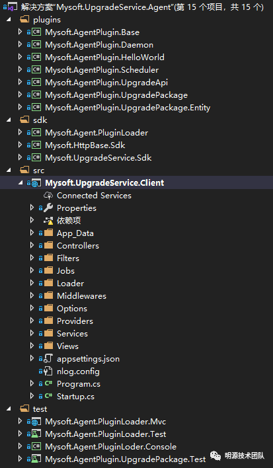Viewport: 273px width, 468px height.
Task: Click the wrench icon beside Properties
Action: (x=48, y=208)
